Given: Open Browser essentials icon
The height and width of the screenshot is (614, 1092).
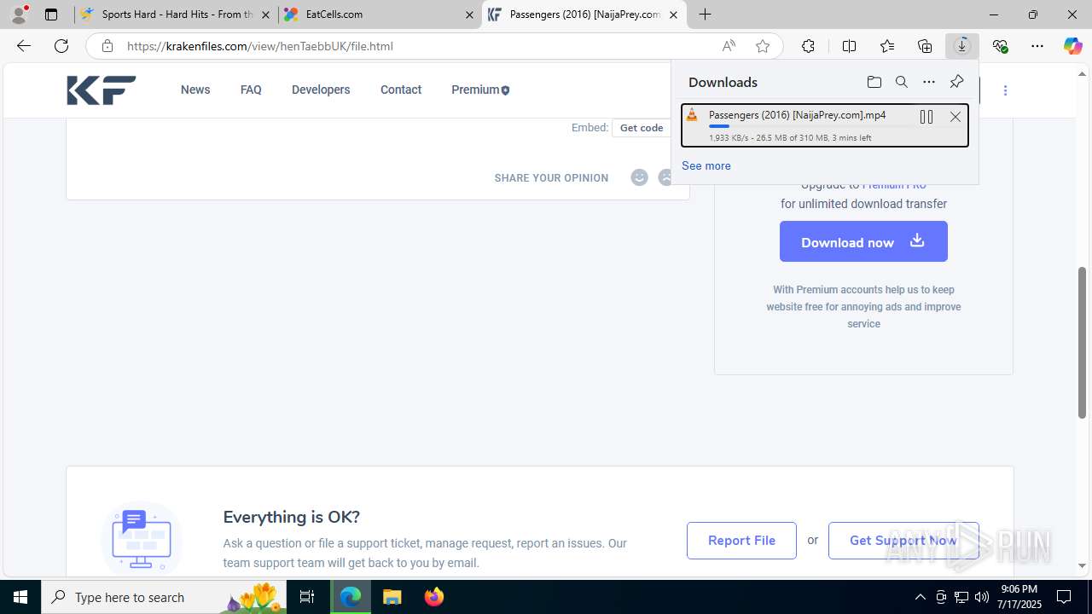Looking at the screenshot, I should pos(1000,46).
